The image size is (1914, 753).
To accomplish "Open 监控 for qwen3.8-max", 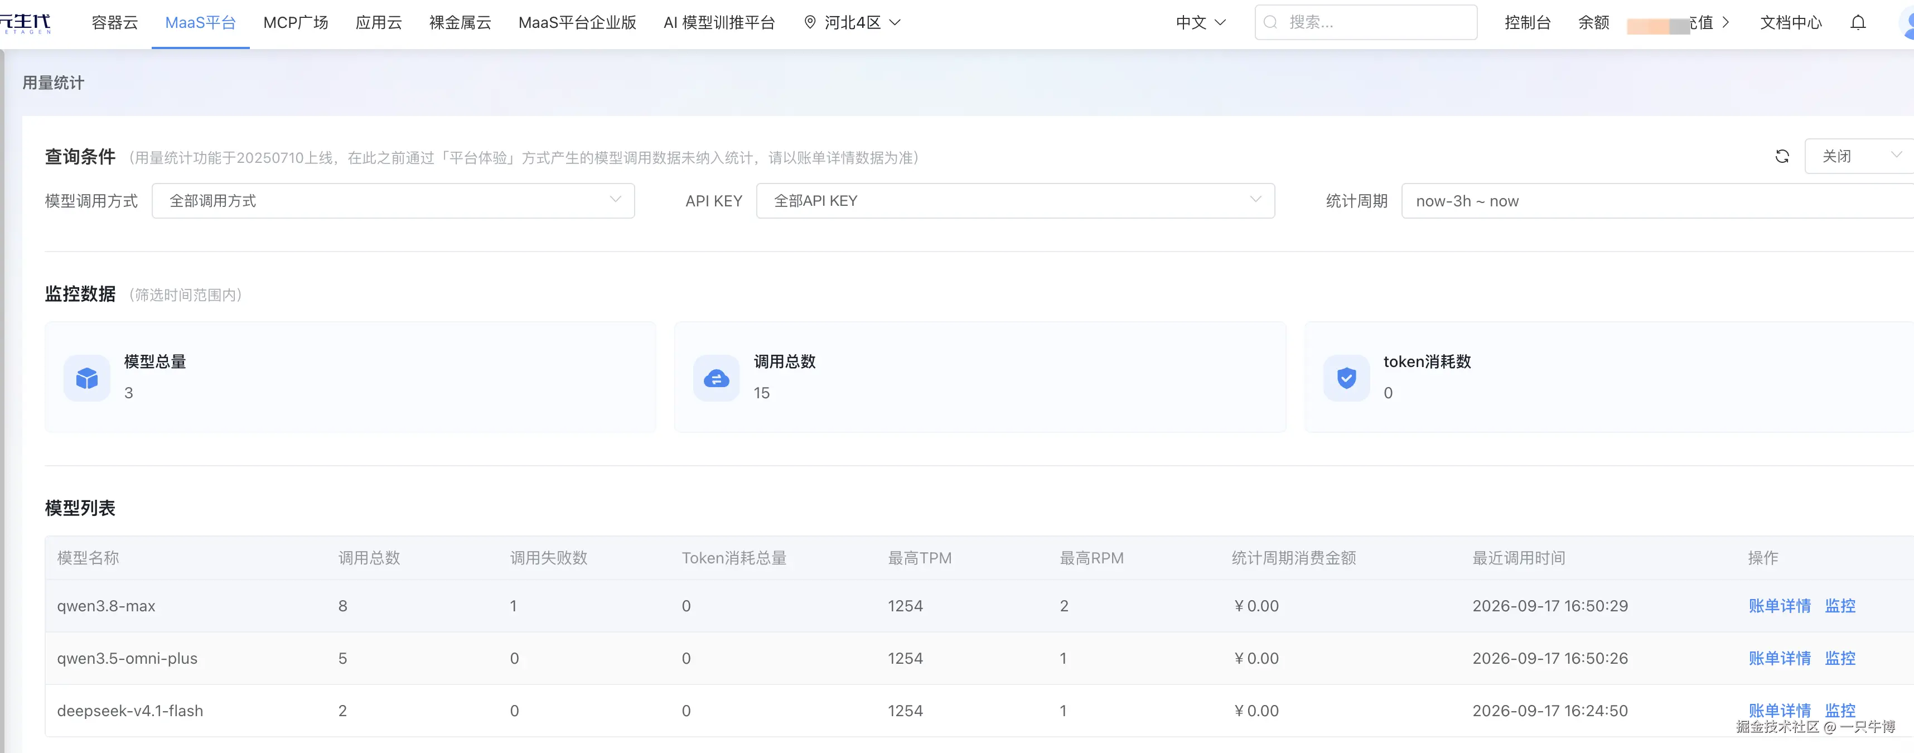I will click(1840, 606).
